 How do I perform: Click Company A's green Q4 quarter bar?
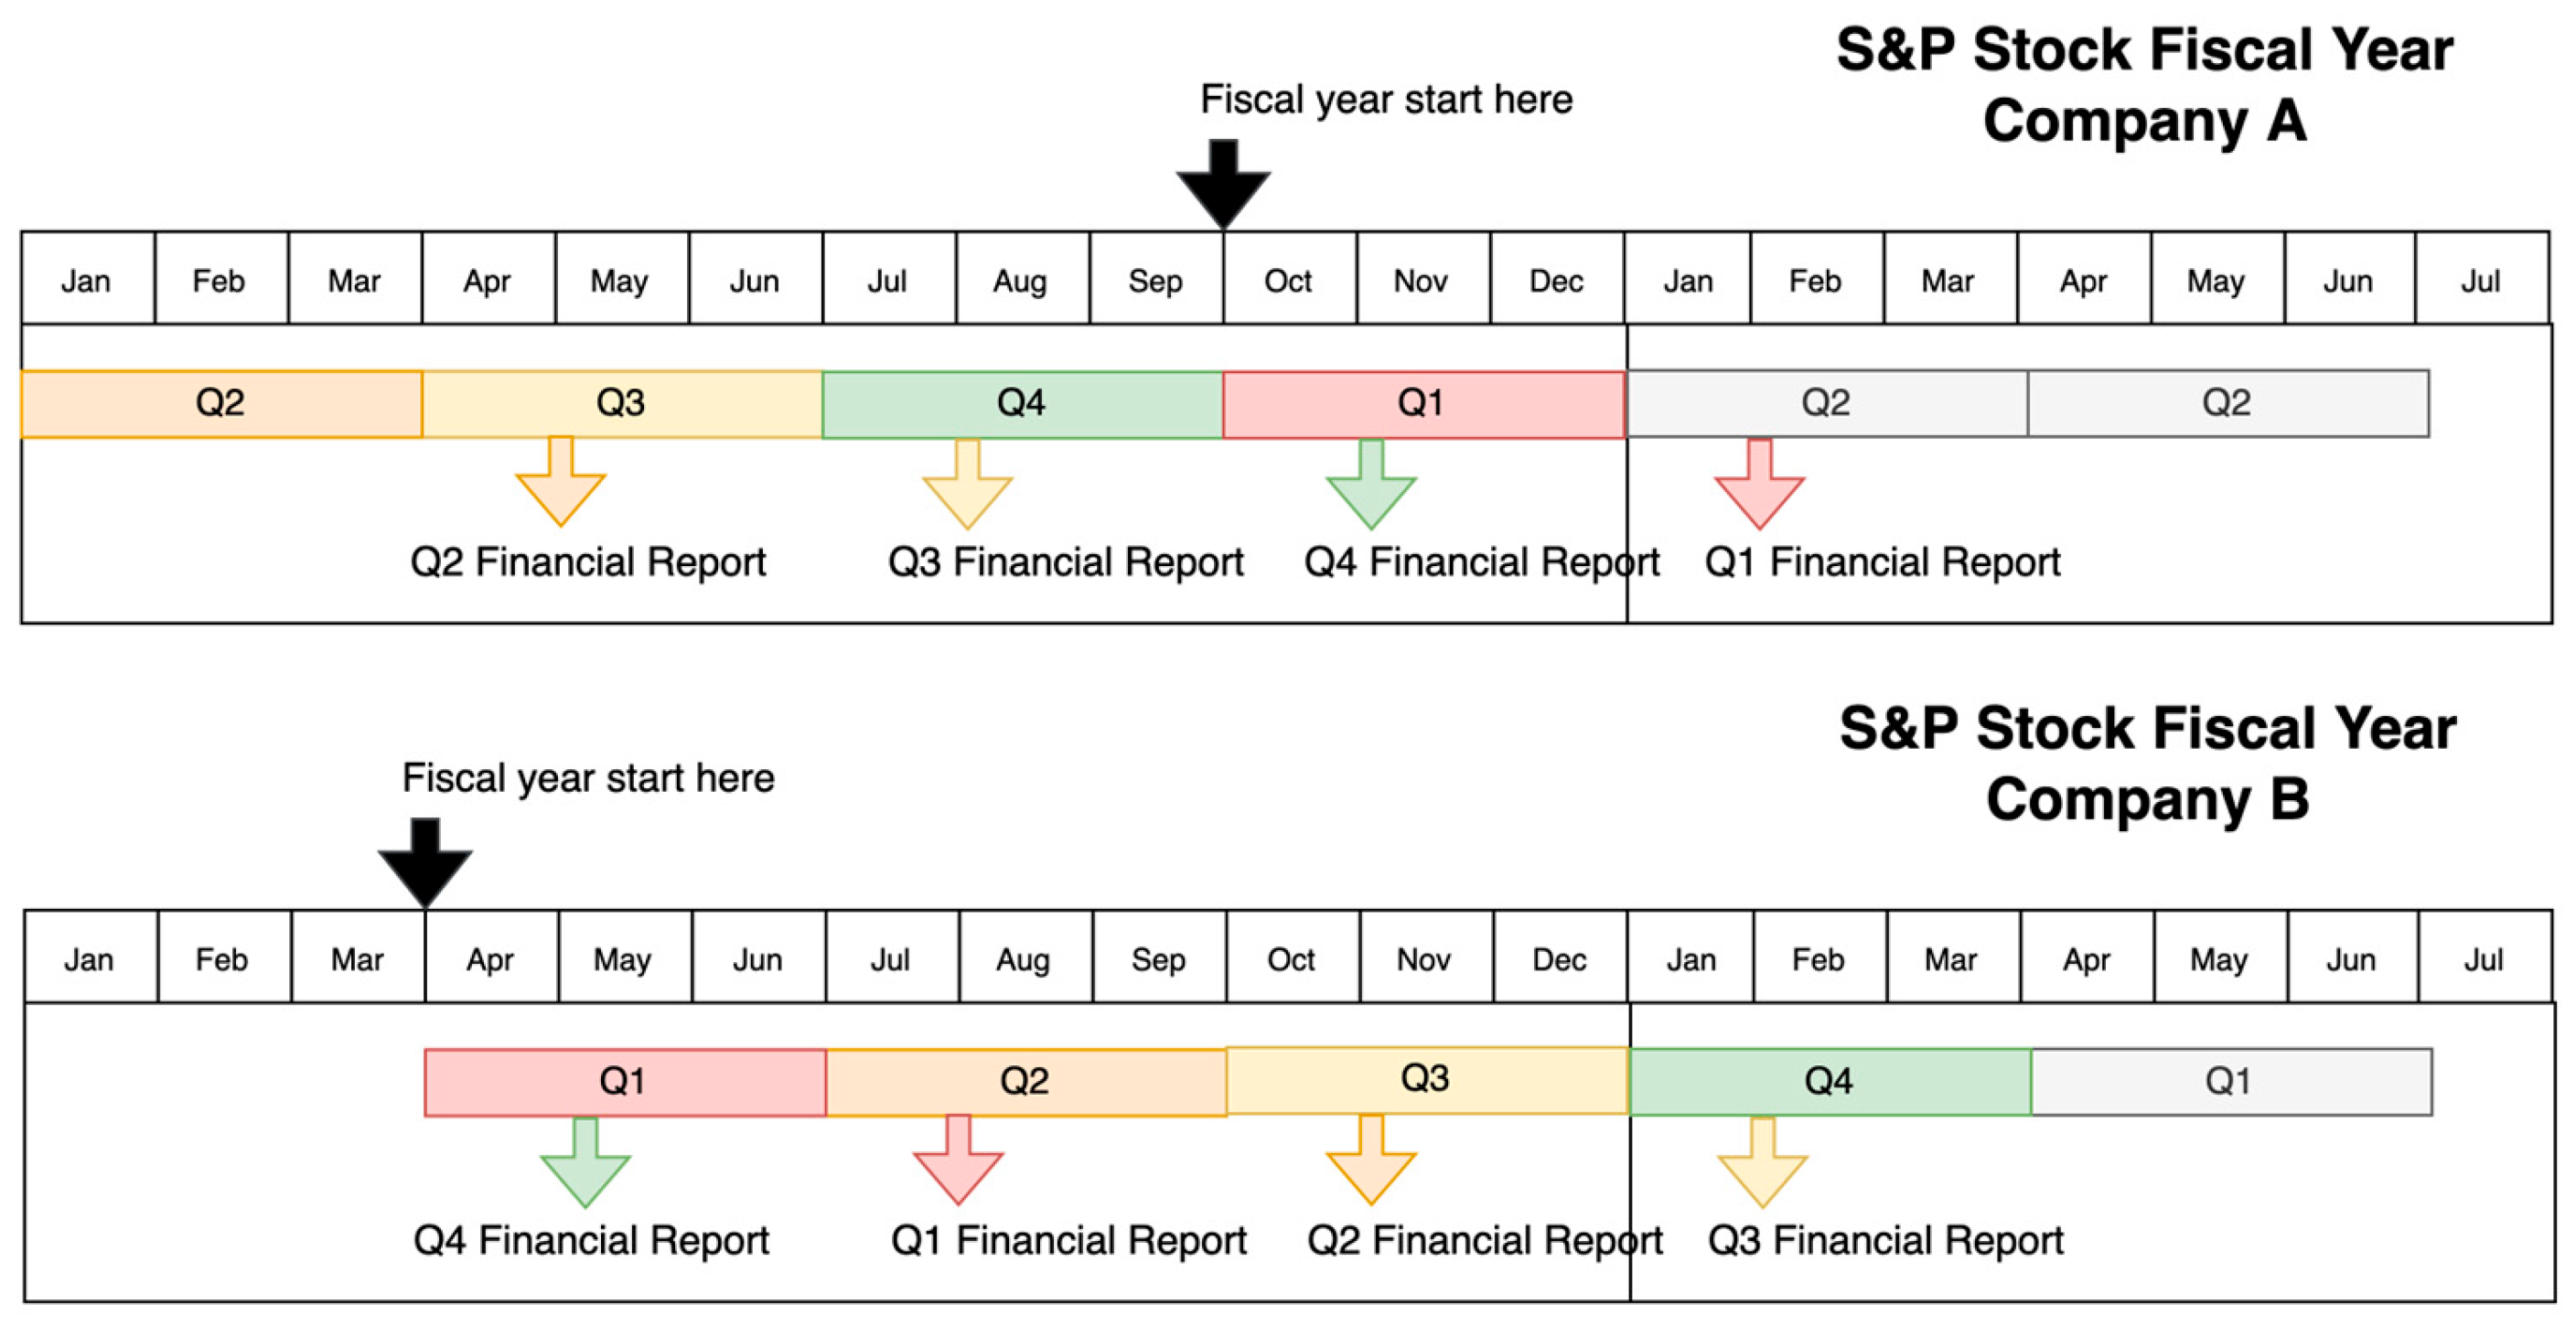point(1022,404)
